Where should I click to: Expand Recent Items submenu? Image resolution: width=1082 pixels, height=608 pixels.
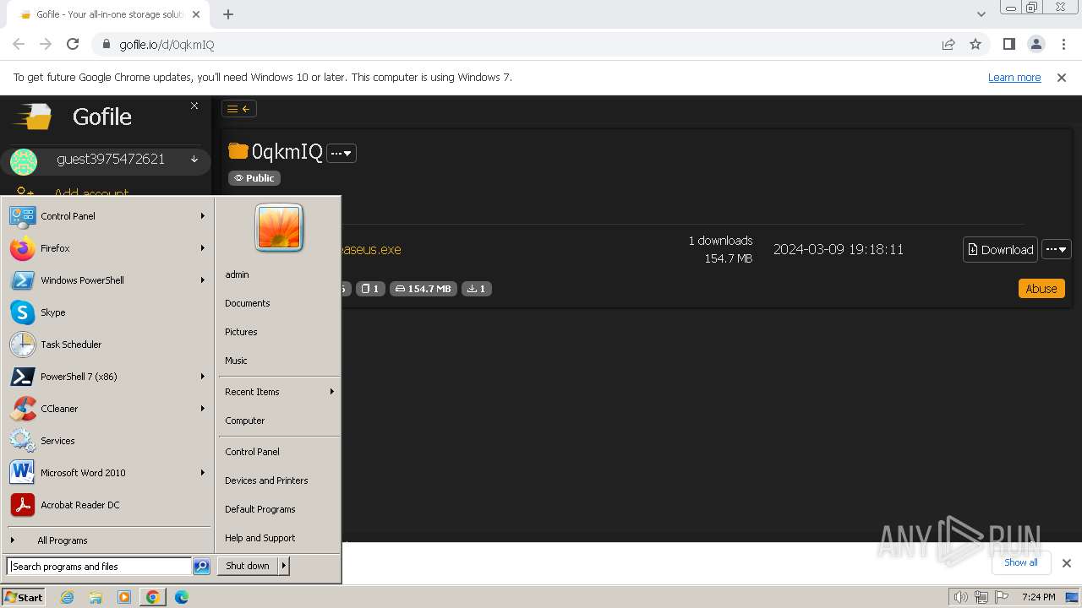(x=279, y=392)
